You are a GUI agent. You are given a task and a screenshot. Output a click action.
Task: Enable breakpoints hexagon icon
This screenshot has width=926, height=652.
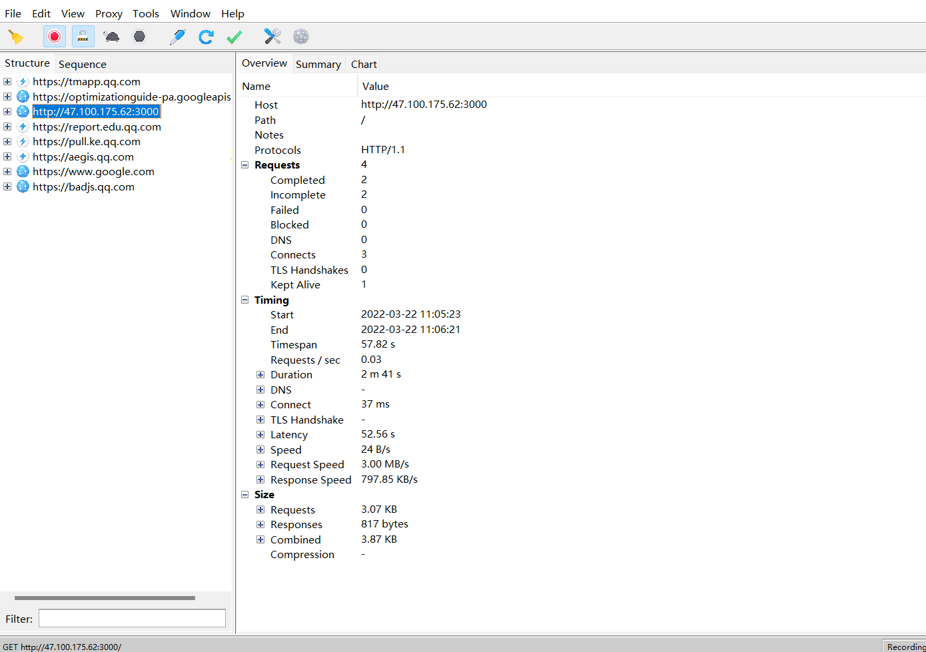(139, 37)
